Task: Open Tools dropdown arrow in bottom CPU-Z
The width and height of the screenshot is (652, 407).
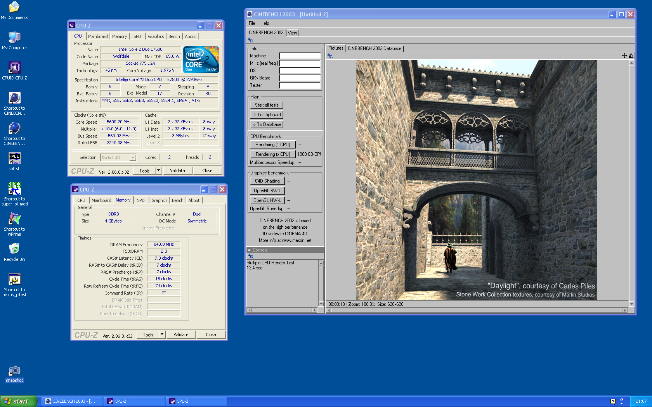Action: [x=162, y=335]
